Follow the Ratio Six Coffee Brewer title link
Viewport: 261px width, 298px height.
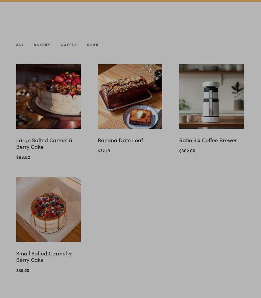pos(208,140)
